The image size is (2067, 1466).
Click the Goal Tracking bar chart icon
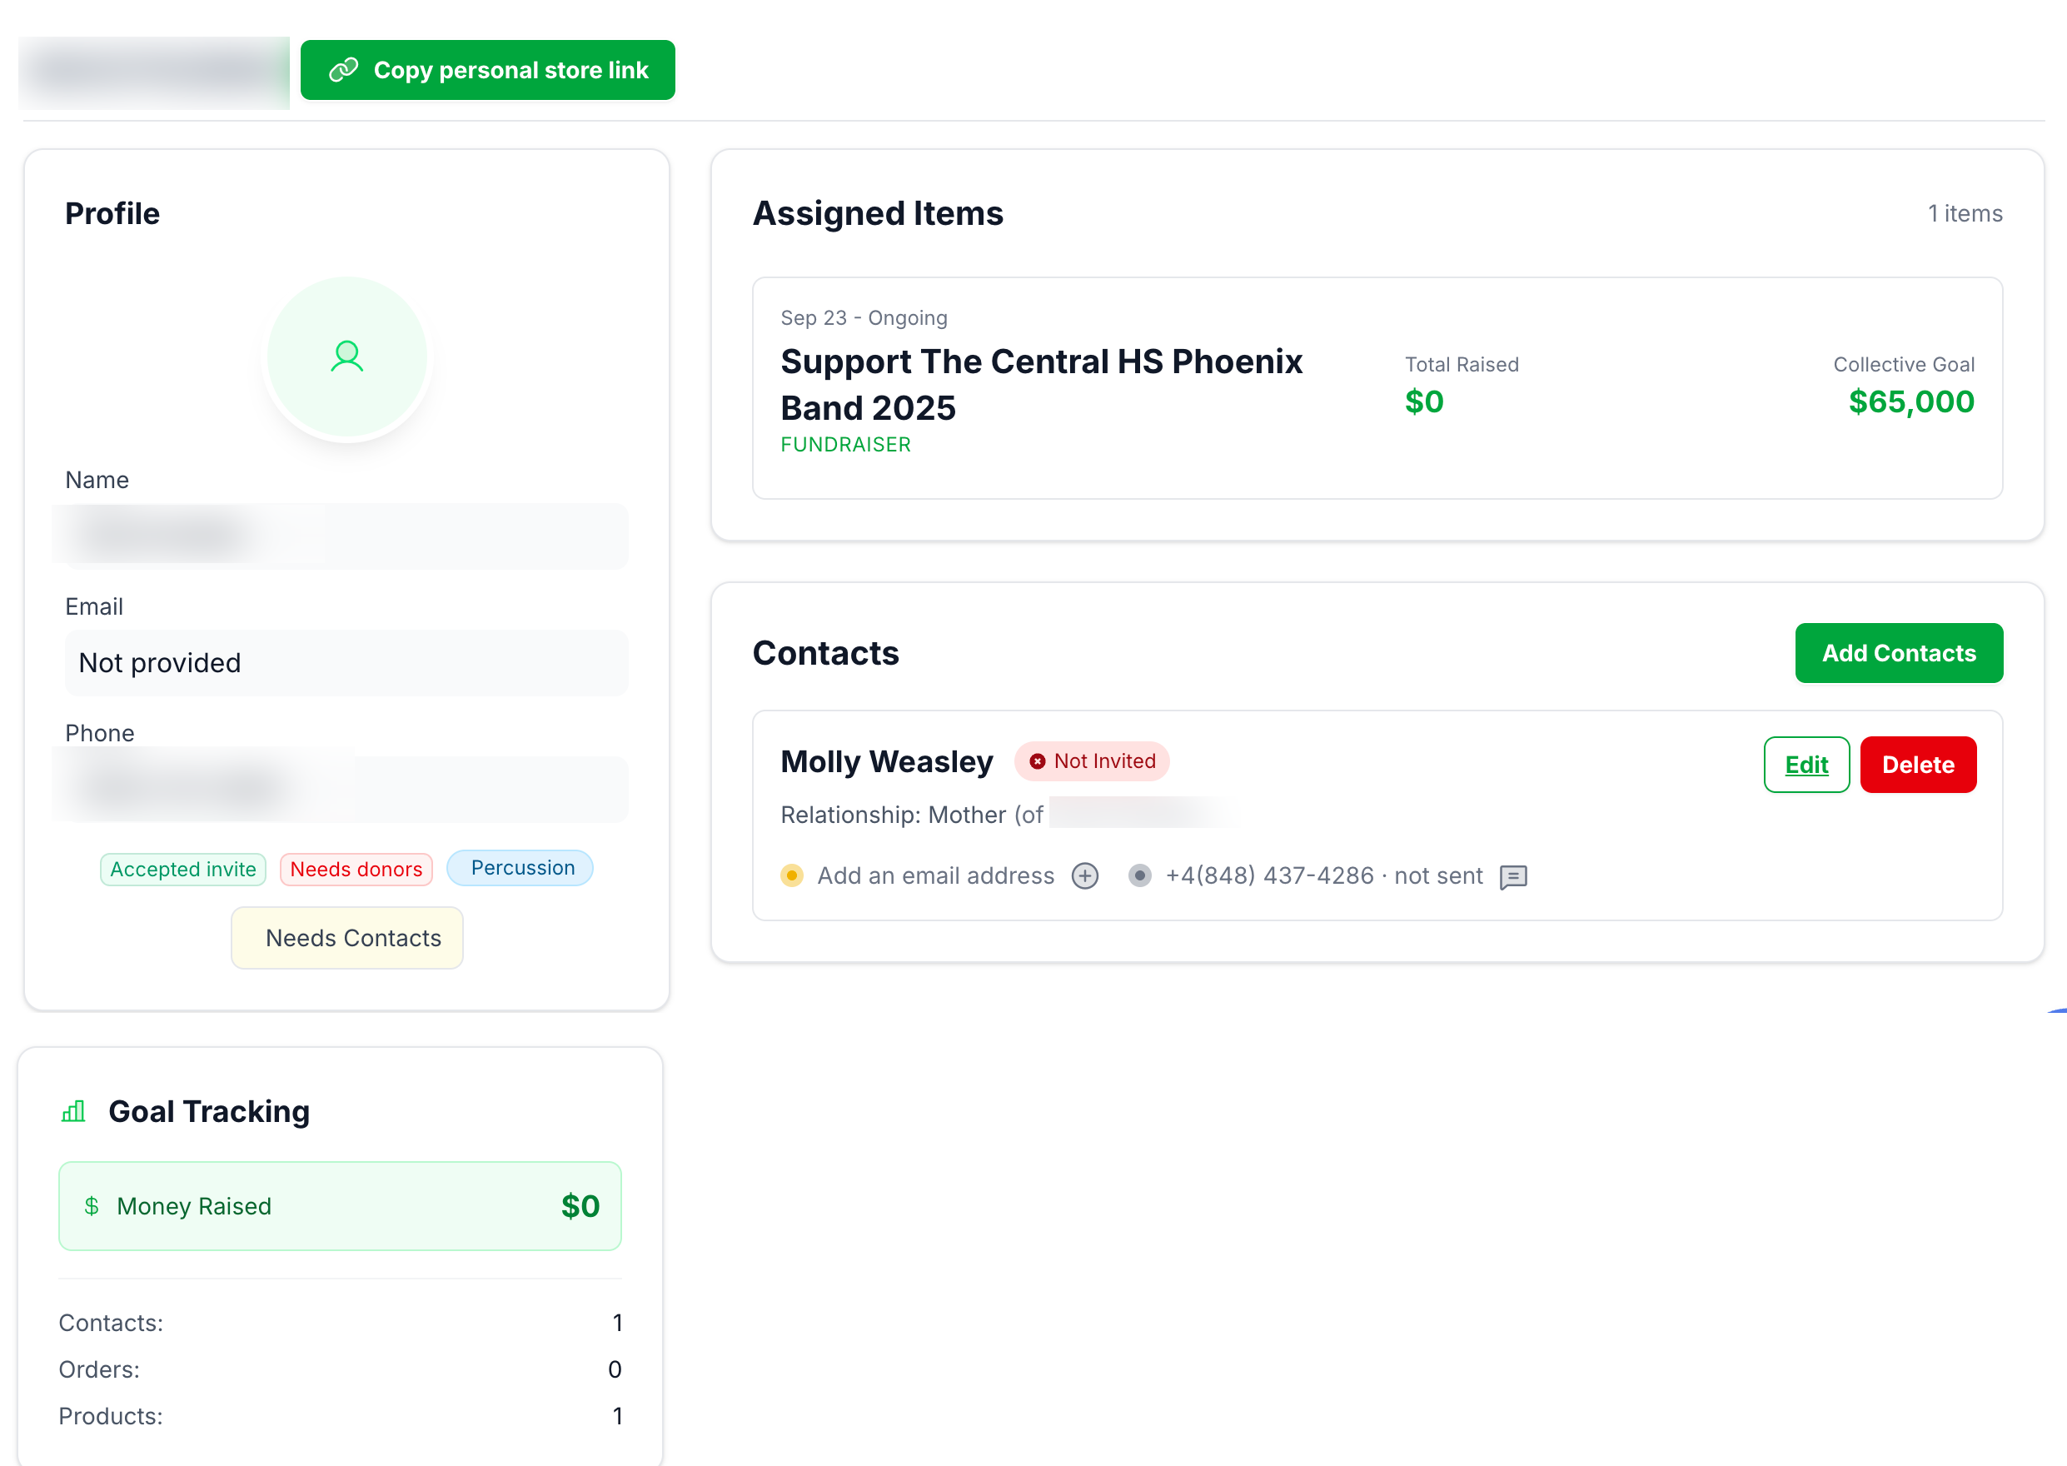click(x=74, y=1111)
